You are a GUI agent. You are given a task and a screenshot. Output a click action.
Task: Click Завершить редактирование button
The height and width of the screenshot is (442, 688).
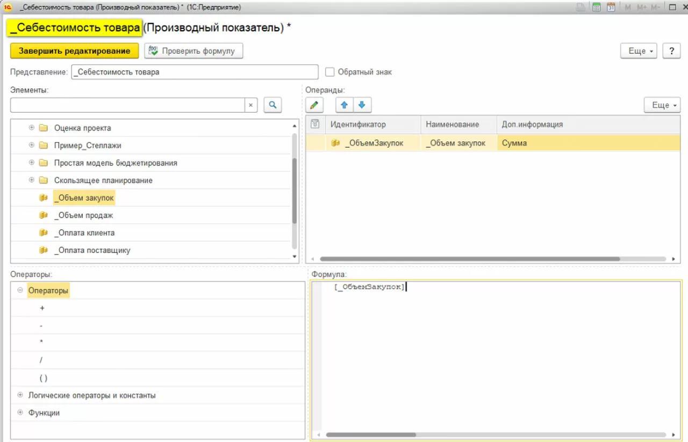[74, 51]
